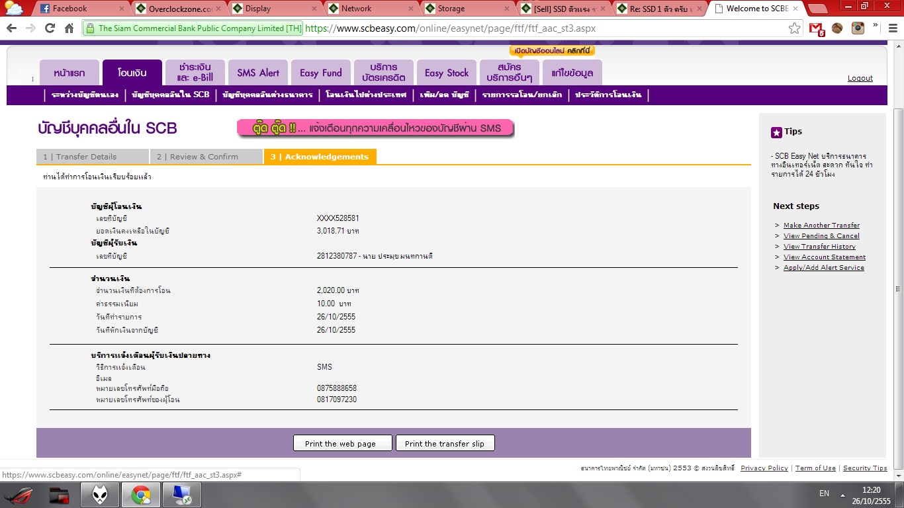Bookmark this page with the star icon

[x=795, y=28]
